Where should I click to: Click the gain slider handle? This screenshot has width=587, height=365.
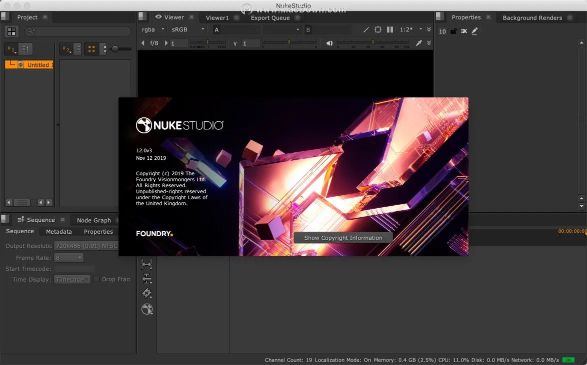(207, 42)
